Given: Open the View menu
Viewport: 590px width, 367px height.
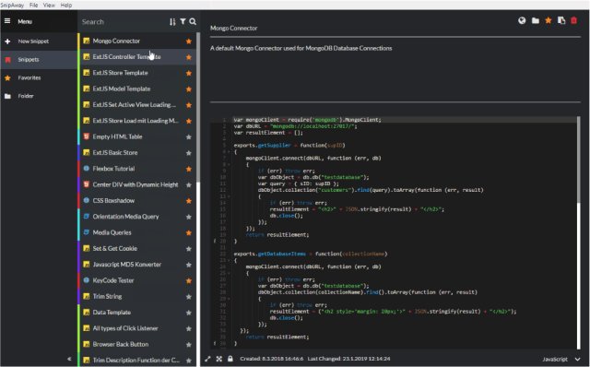Looking at the screenshot, I should (x=49, y=5).
